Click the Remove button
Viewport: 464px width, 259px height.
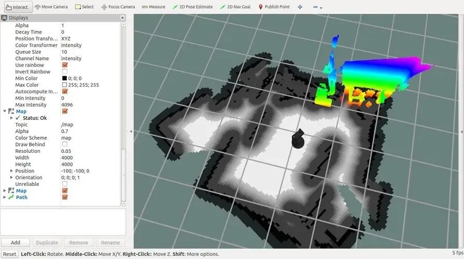click(x=78, y=242)
